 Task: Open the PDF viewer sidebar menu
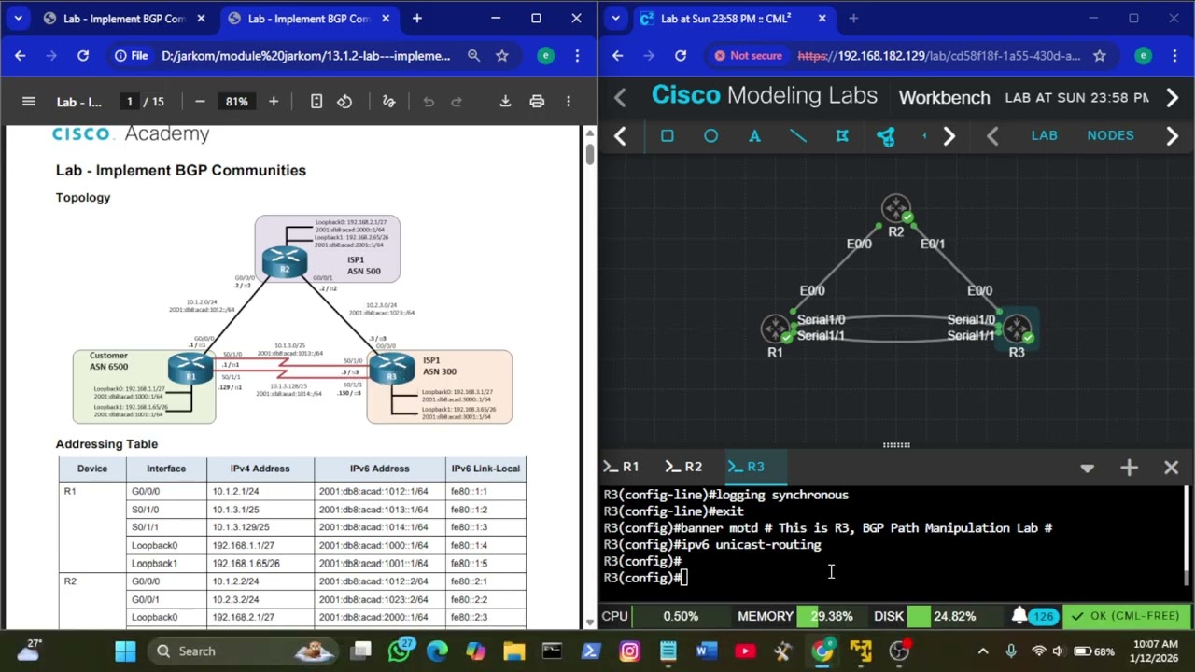(28, 101)
